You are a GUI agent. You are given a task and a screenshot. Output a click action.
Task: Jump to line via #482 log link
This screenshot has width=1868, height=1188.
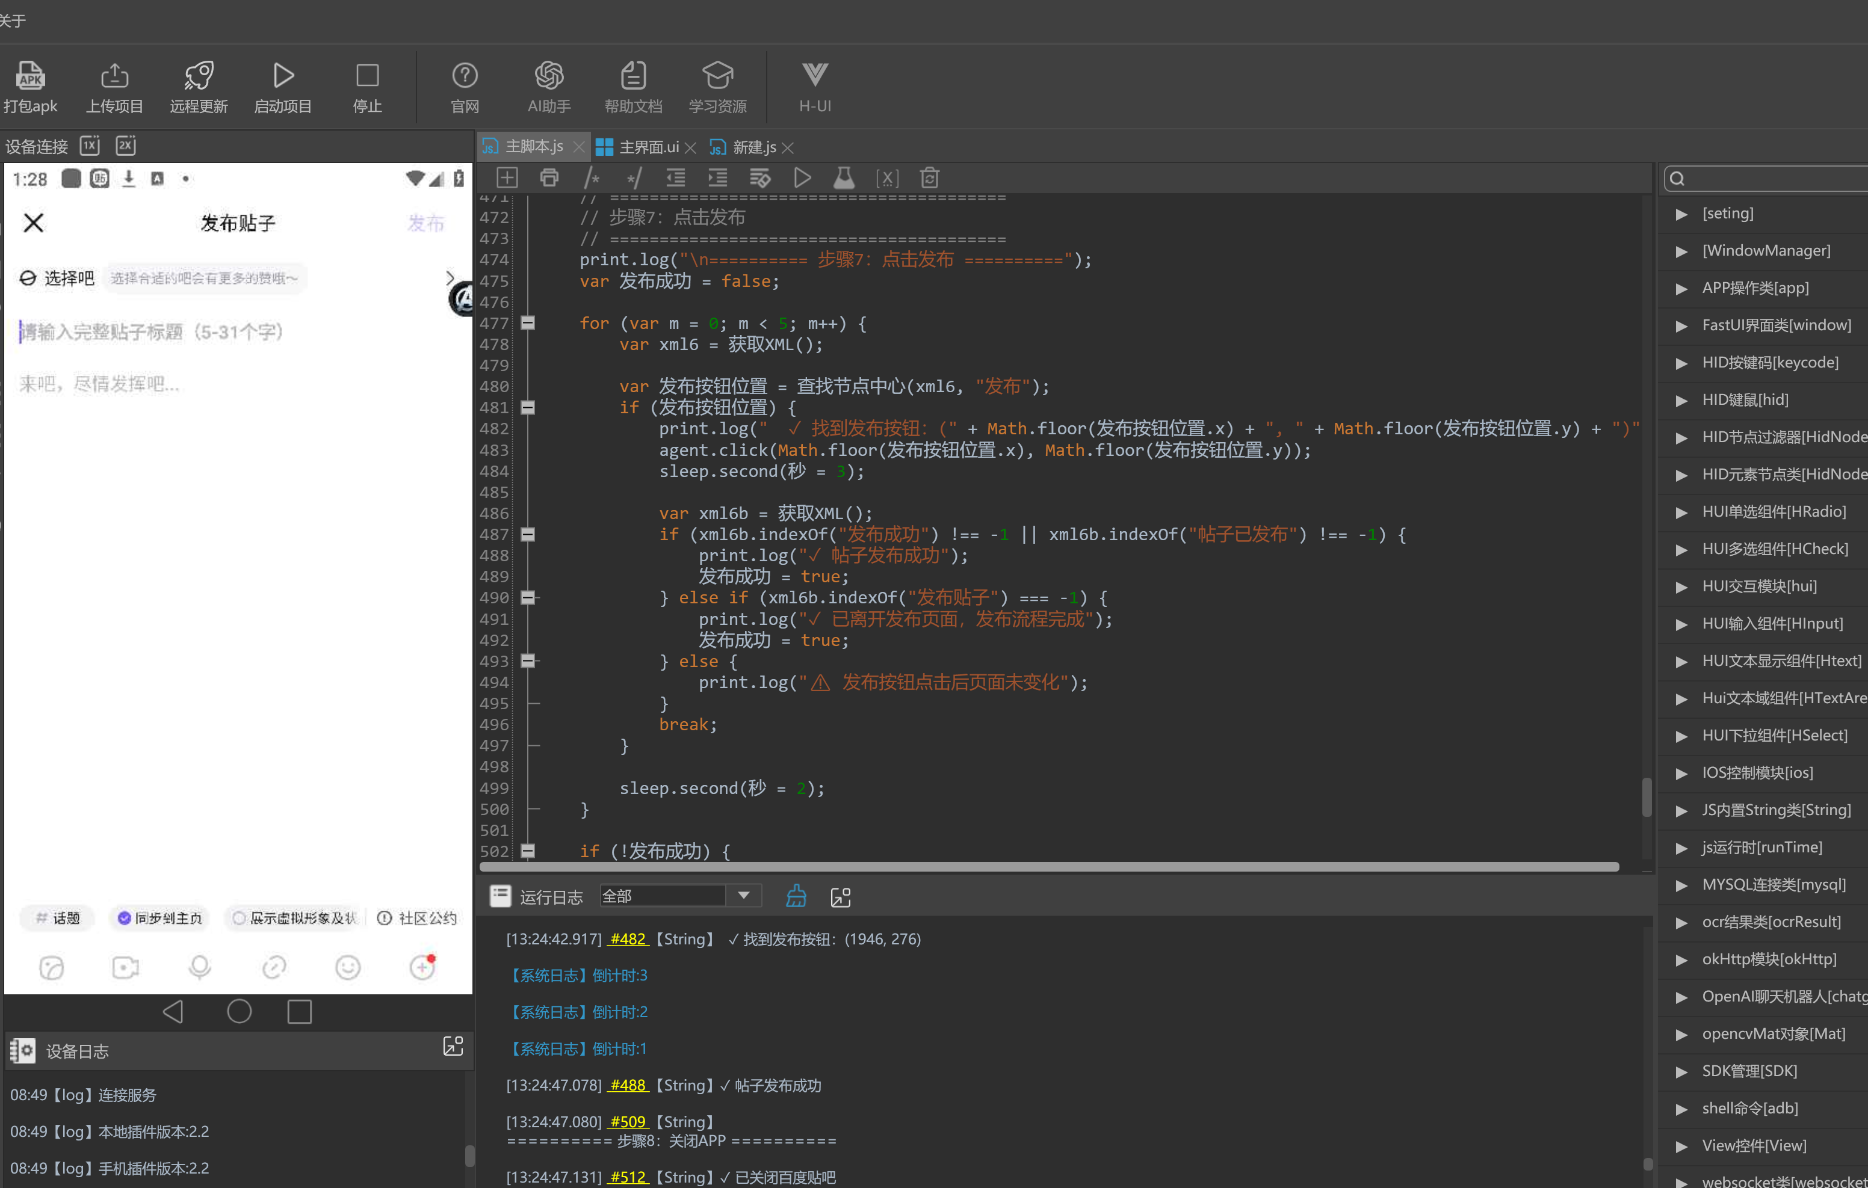(x=628, y=939)
